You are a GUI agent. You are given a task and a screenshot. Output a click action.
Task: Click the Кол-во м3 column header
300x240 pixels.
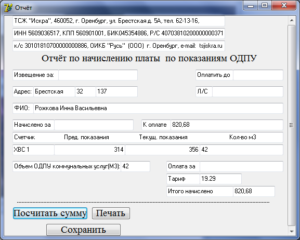[243, 137]
